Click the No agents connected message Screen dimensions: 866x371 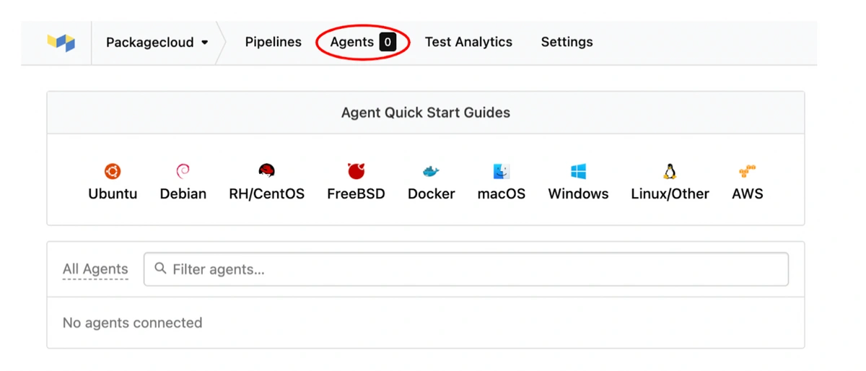click(132, 323)
